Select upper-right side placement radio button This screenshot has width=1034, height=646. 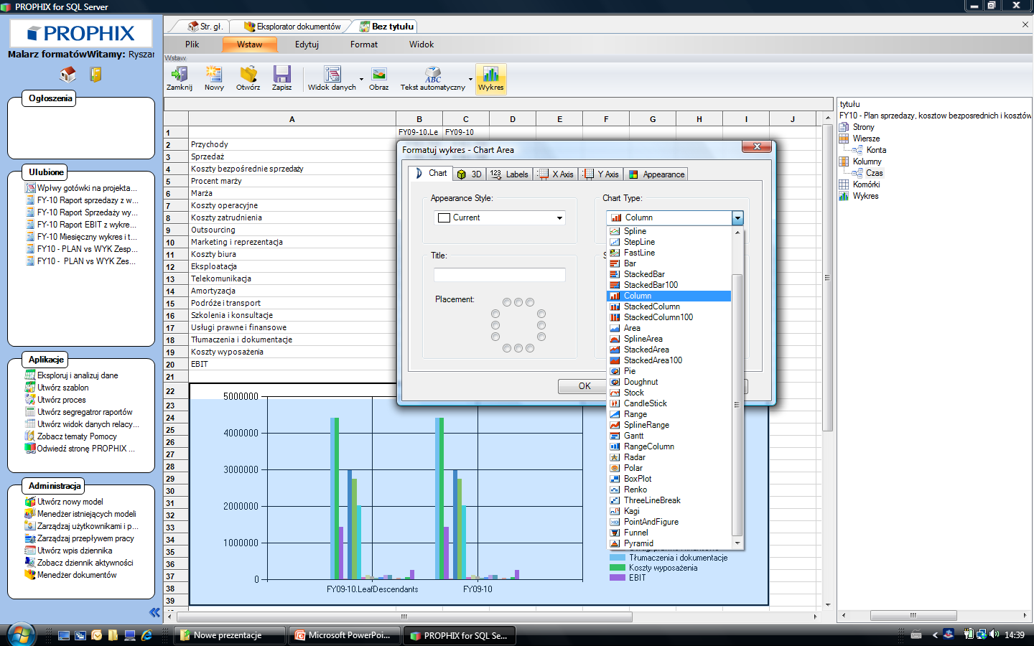[541, 314]
